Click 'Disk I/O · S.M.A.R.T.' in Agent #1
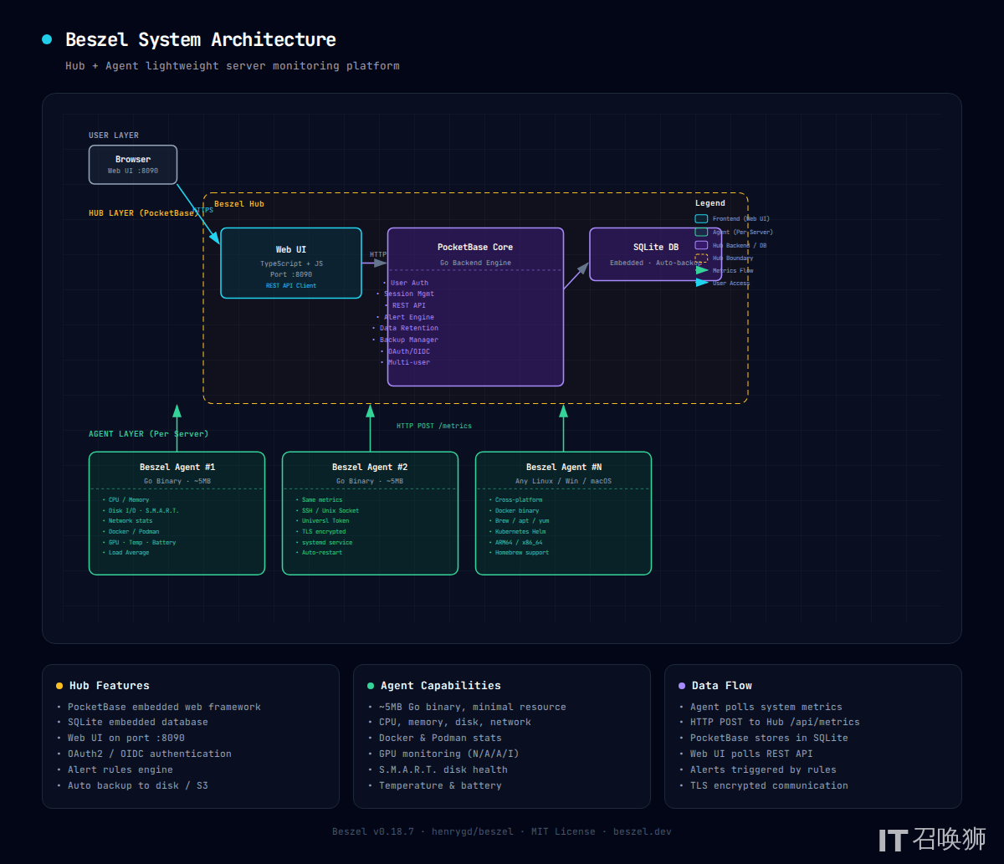This screenshot has width=1004, height=864. coord(144,510)
